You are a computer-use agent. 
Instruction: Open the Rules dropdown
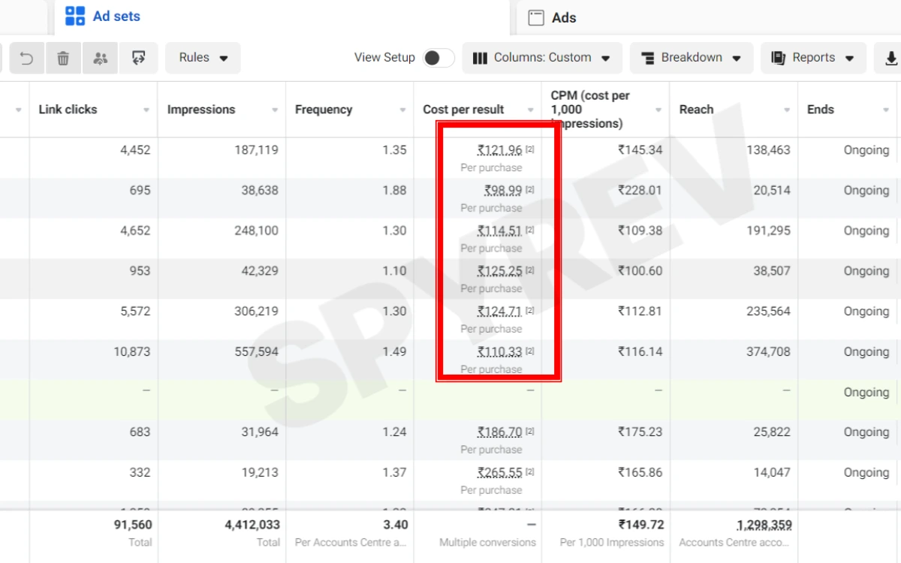pyautogui.click(x=203, y=58)
